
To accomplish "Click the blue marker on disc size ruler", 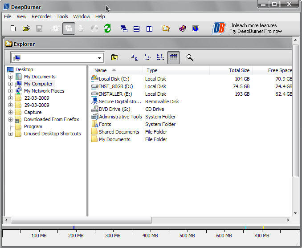I will point(74,228).
